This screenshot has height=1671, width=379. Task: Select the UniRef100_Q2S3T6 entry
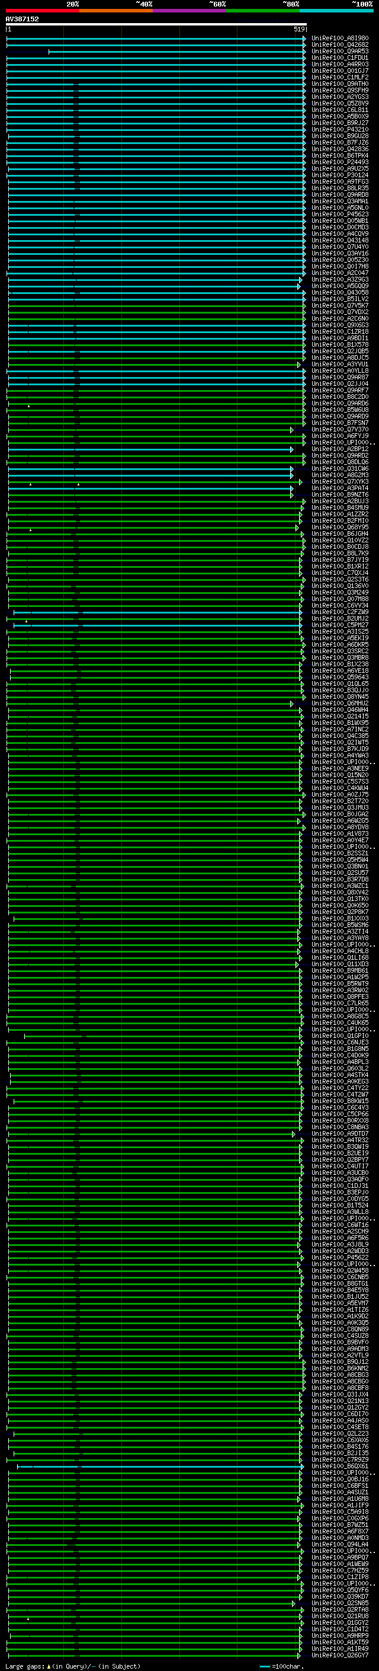coord(340,579)
